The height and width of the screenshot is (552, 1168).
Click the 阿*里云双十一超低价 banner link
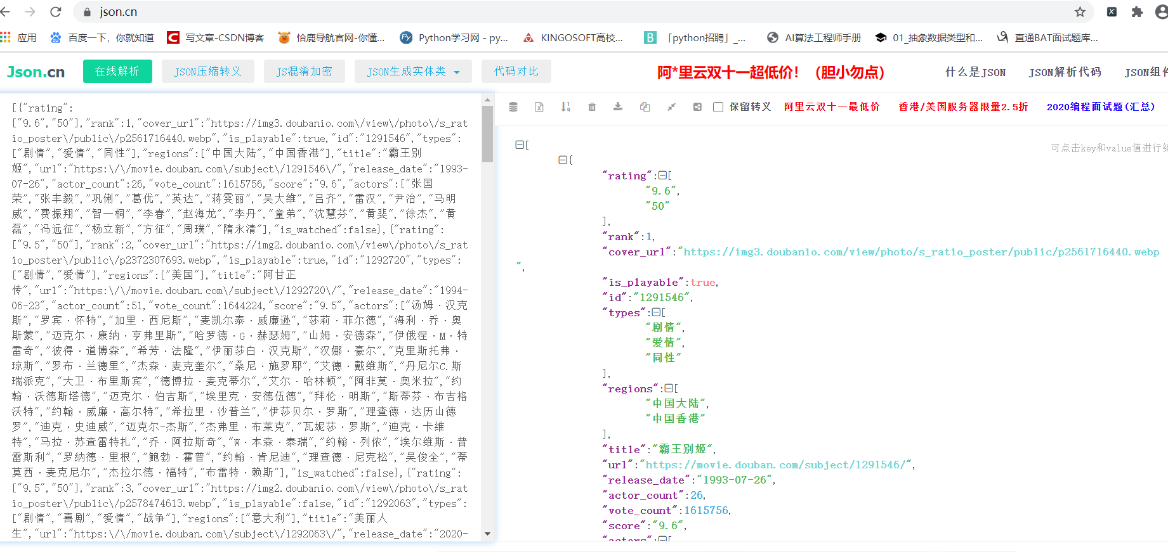[x=771, y=72]
